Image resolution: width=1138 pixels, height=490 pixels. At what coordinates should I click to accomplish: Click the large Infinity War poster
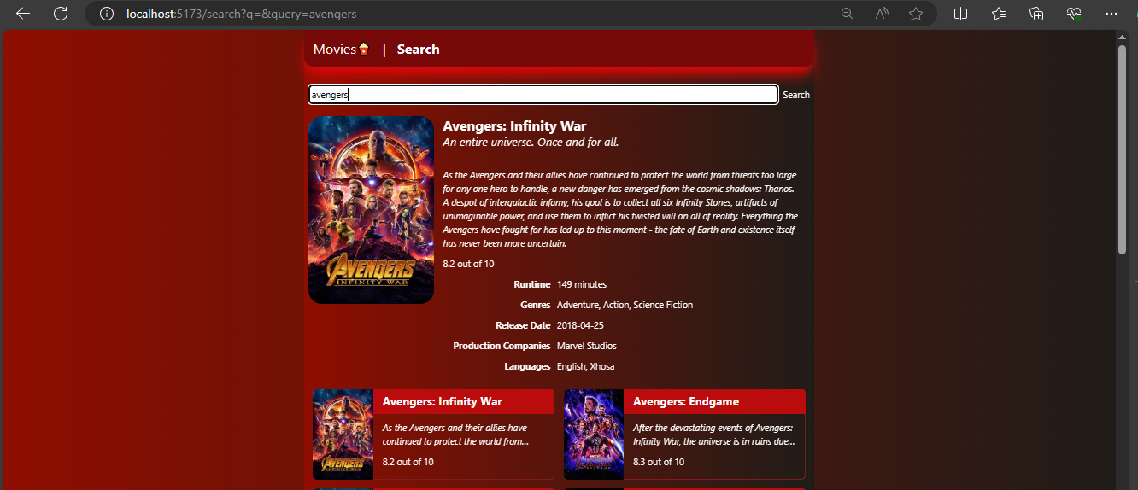(x=371, y=210)
